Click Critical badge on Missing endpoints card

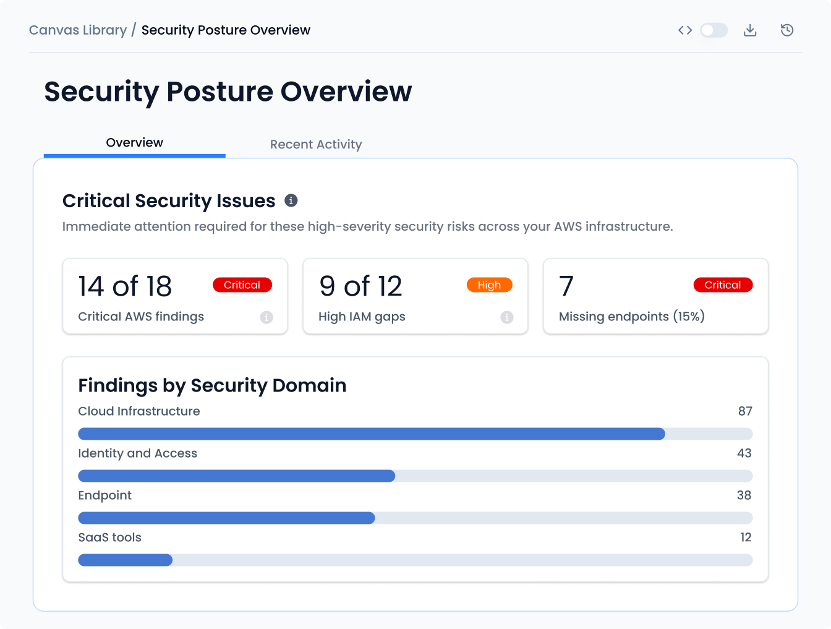722,285
